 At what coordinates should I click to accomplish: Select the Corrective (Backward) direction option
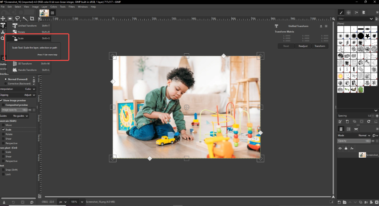tap(5, 83)
